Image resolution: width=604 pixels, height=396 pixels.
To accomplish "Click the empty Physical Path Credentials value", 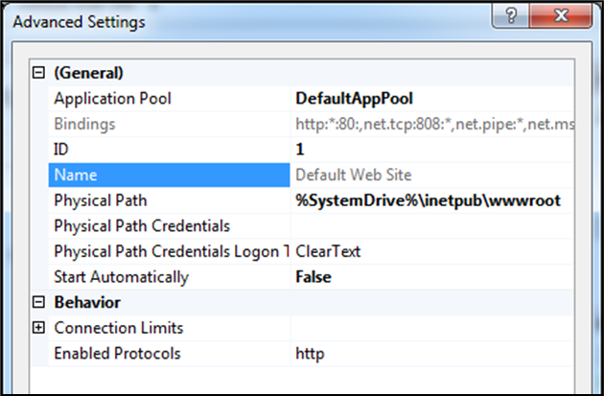I will (x=431, y=225).
